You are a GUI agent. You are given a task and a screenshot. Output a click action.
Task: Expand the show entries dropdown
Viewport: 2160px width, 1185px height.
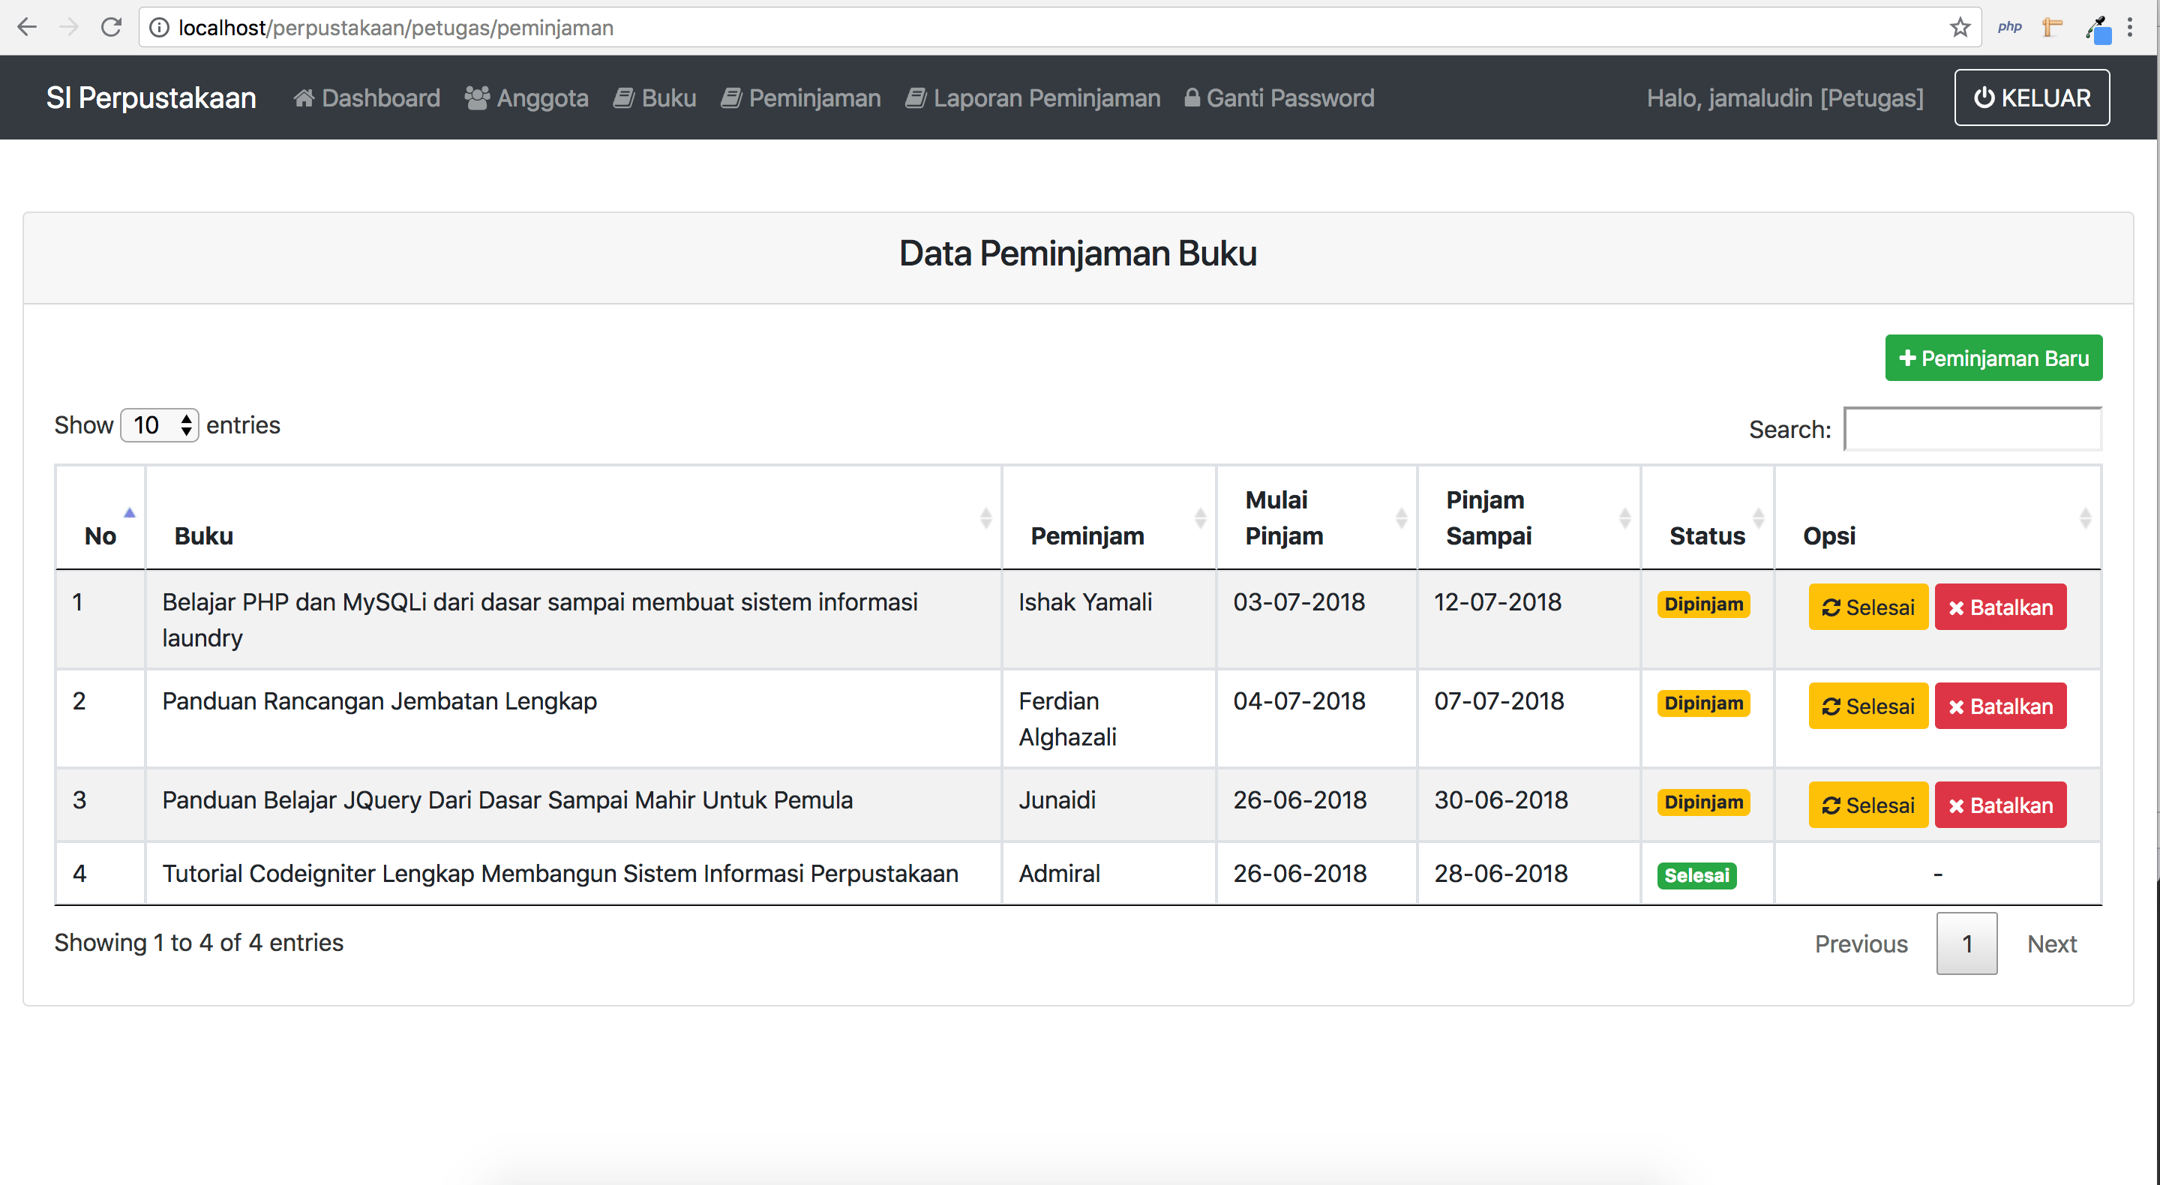tap(159, 425)
